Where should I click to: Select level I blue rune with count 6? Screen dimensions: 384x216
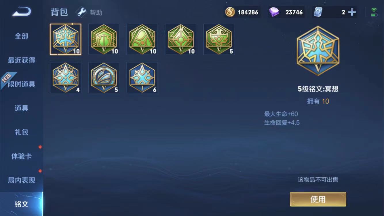[142, 78]
